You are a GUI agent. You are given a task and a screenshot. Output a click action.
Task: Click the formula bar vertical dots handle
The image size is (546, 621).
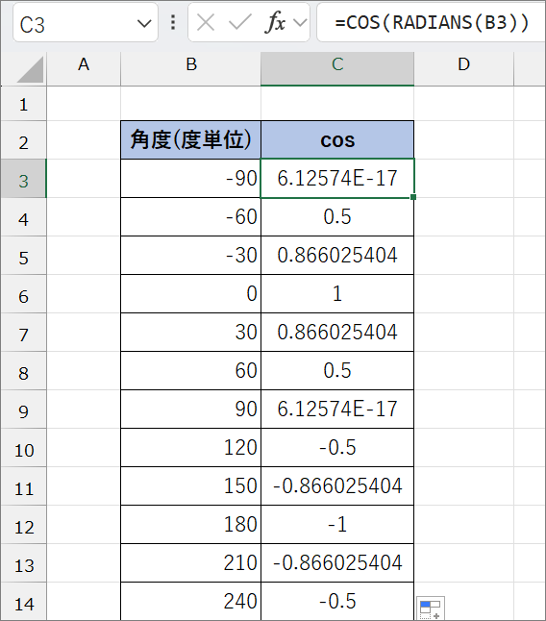click(173, 22)
